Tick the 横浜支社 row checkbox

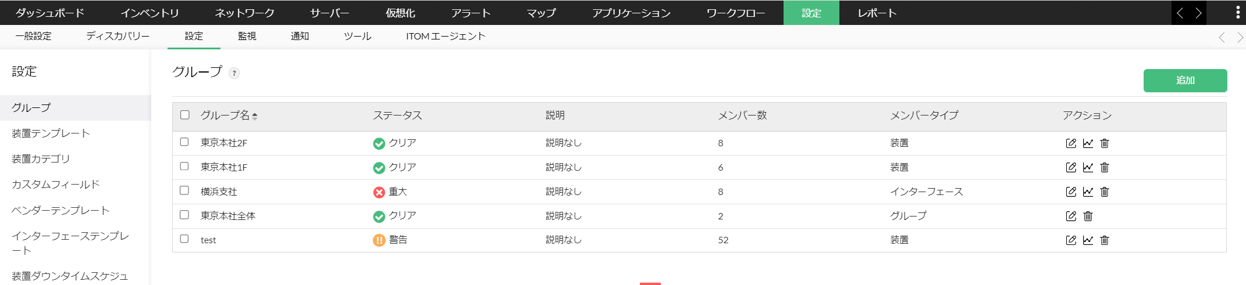pos(184,191)
